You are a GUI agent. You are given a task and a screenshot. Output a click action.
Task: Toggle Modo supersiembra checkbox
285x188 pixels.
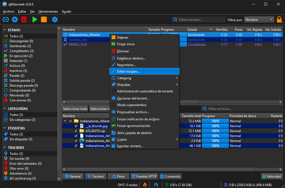(x=114, y=105)
